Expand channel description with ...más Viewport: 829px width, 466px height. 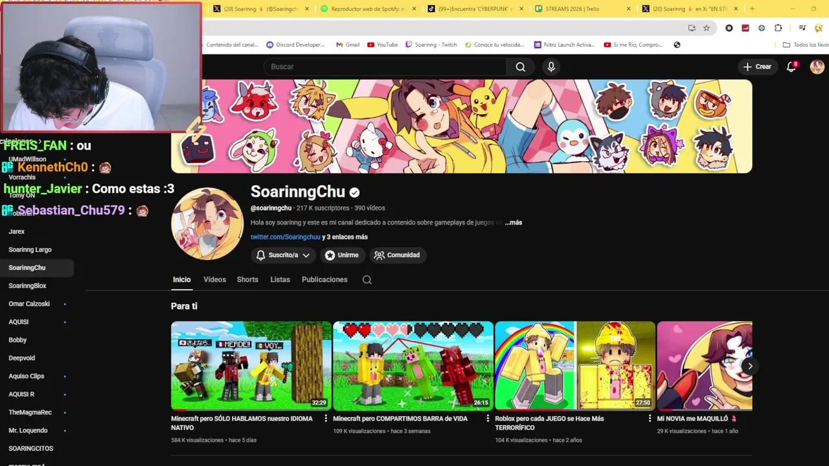pos(514,223)
